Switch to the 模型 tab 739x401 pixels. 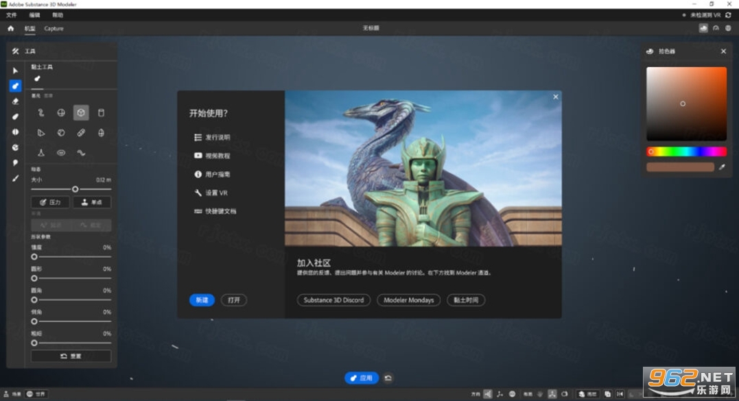30,29
